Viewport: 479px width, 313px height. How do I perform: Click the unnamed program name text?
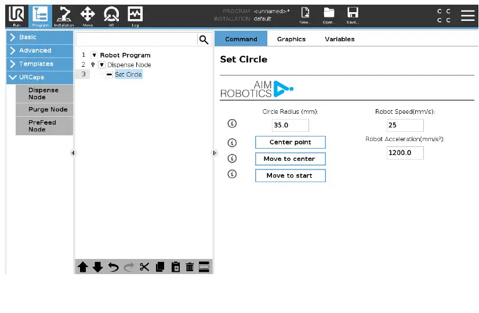[x=271, y=11]
